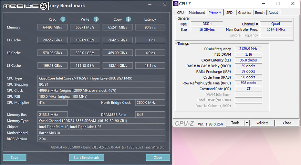Minimize the CPU-Z window
Image resolution: width=301 pixels, height=165 pixels.
[x=263, y=4]
